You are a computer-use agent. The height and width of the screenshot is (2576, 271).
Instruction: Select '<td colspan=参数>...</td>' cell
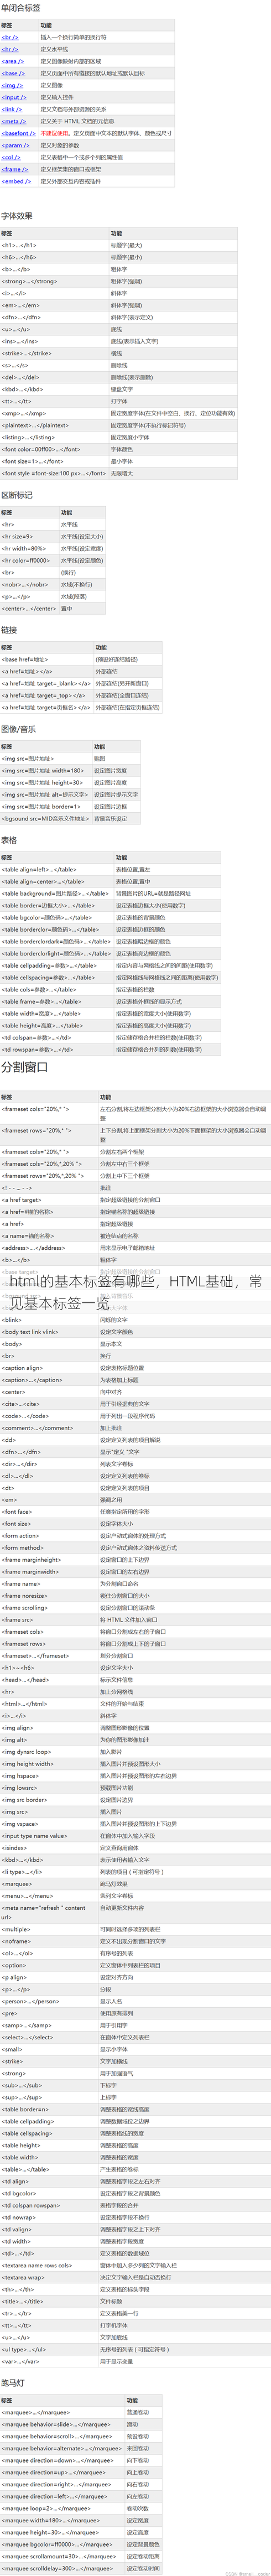coord(57,1037)
